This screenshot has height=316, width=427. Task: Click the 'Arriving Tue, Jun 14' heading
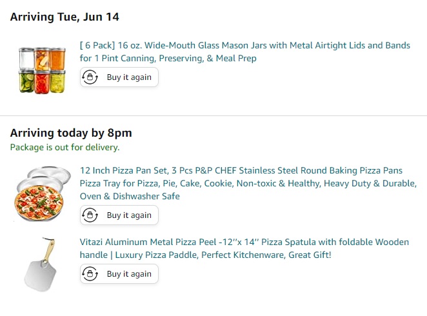pyautogui.click(x=65, y=17)
